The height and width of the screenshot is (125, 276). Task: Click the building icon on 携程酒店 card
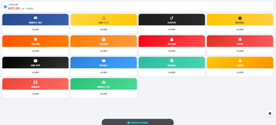click(x=172, y=61)
